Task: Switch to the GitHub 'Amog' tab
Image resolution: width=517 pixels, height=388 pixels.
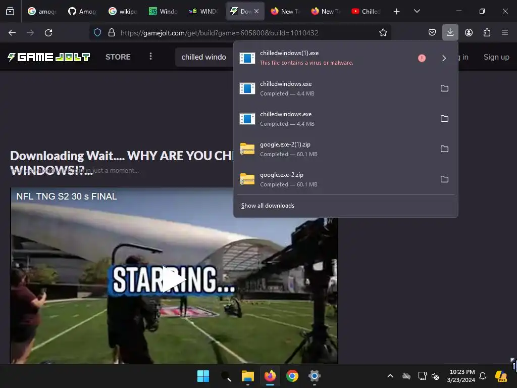Action: (x=82, y=12)
